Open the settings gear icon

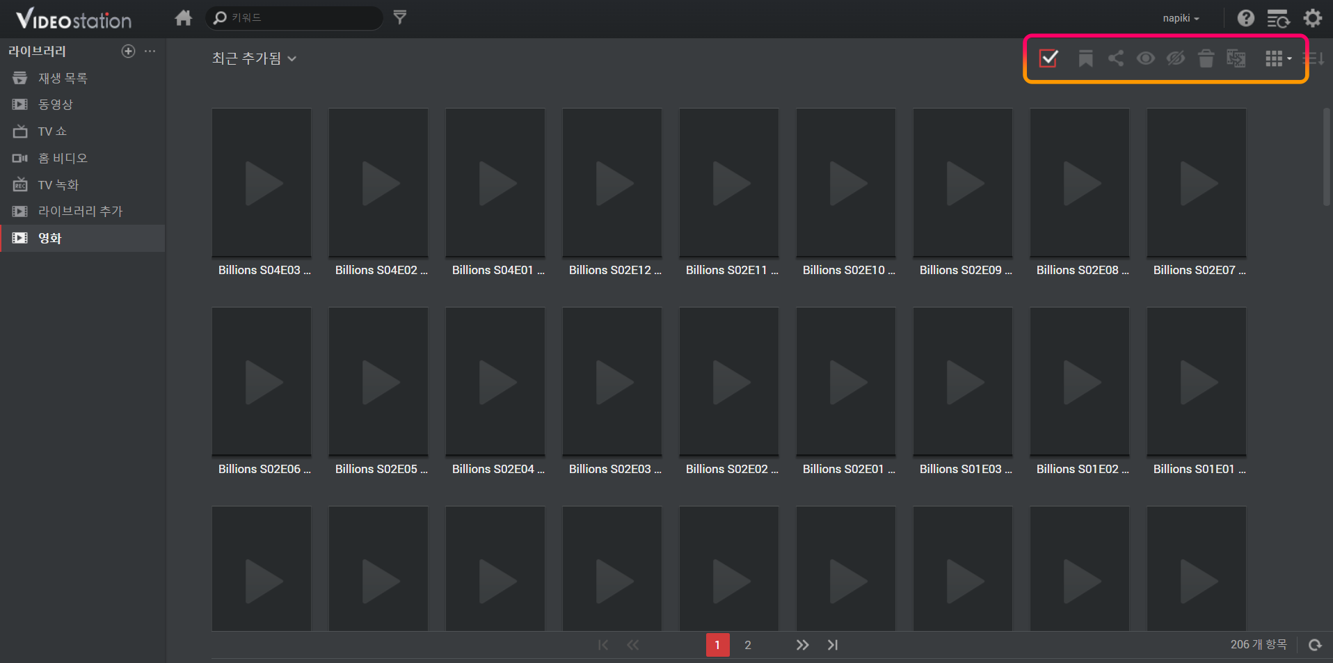click(x=1313, y=18)
